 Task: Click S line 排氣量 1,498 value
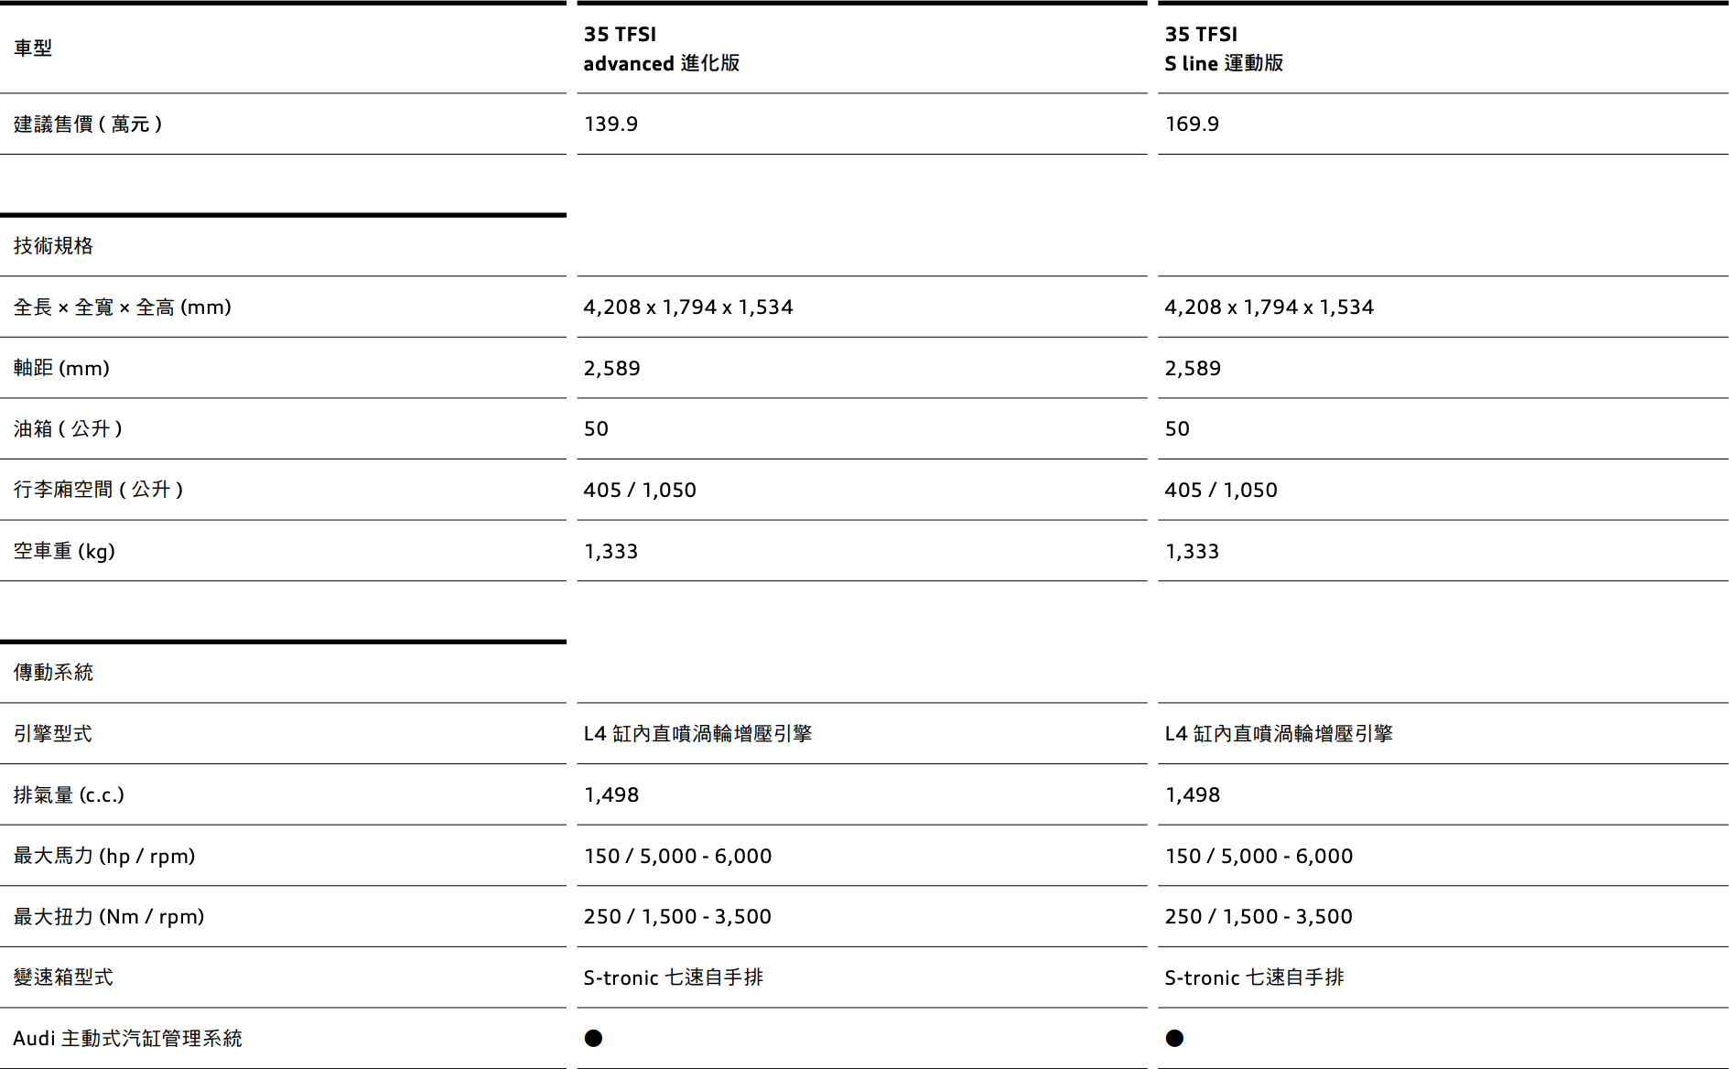click(1192, 794)
